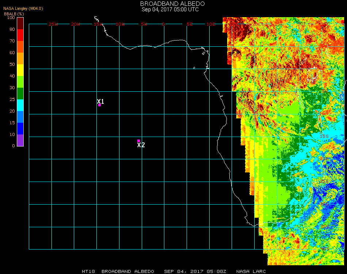The width and height of the screenshot is (347, 274).
Task: Click the 25W longitude label
Action: (x=53, y=24)
